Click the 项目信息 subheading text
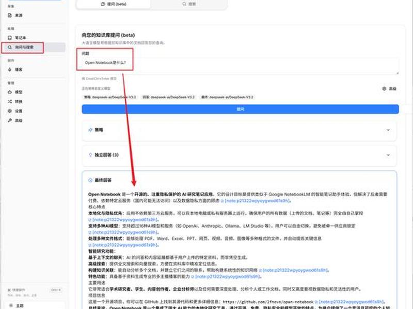The width and height of the screenshot is (413, 309). pyautogui.click(x=97, y=295)
